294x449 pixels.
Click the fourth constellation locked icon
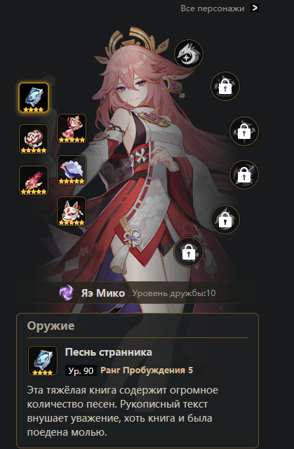coord(244,175)
